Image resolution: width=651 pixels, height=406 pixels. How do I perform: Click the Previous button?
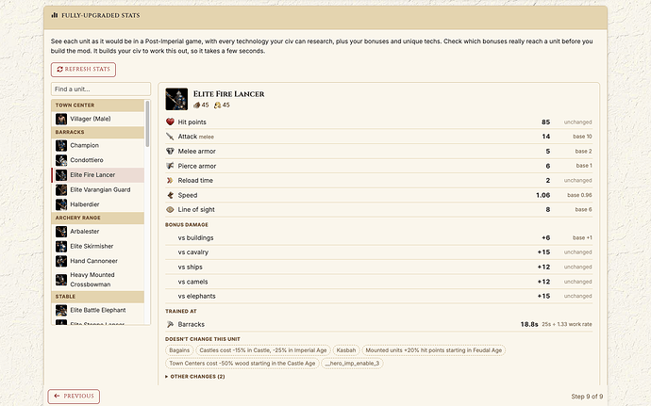(74, 396)
